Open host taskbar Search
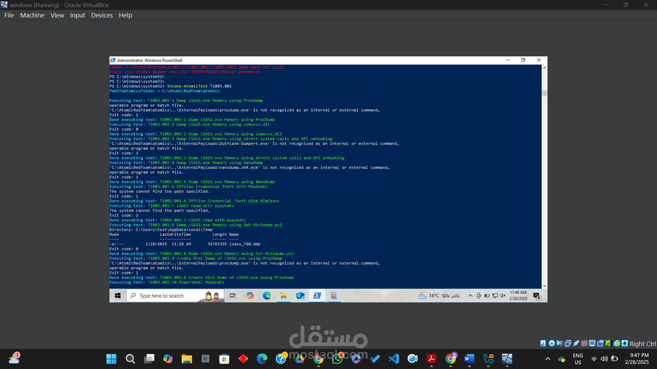 click(130, 359)
